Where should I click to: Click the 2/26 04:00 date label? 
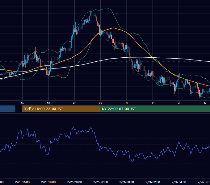coord(179,182)
